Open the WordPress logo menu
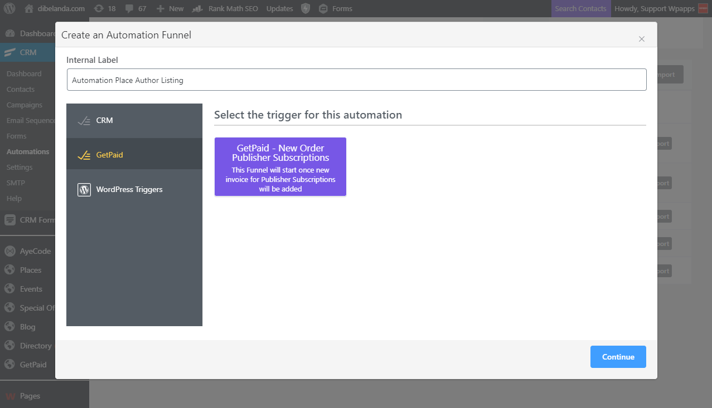Viewport: 712px width, 408px height. (9, 8)
